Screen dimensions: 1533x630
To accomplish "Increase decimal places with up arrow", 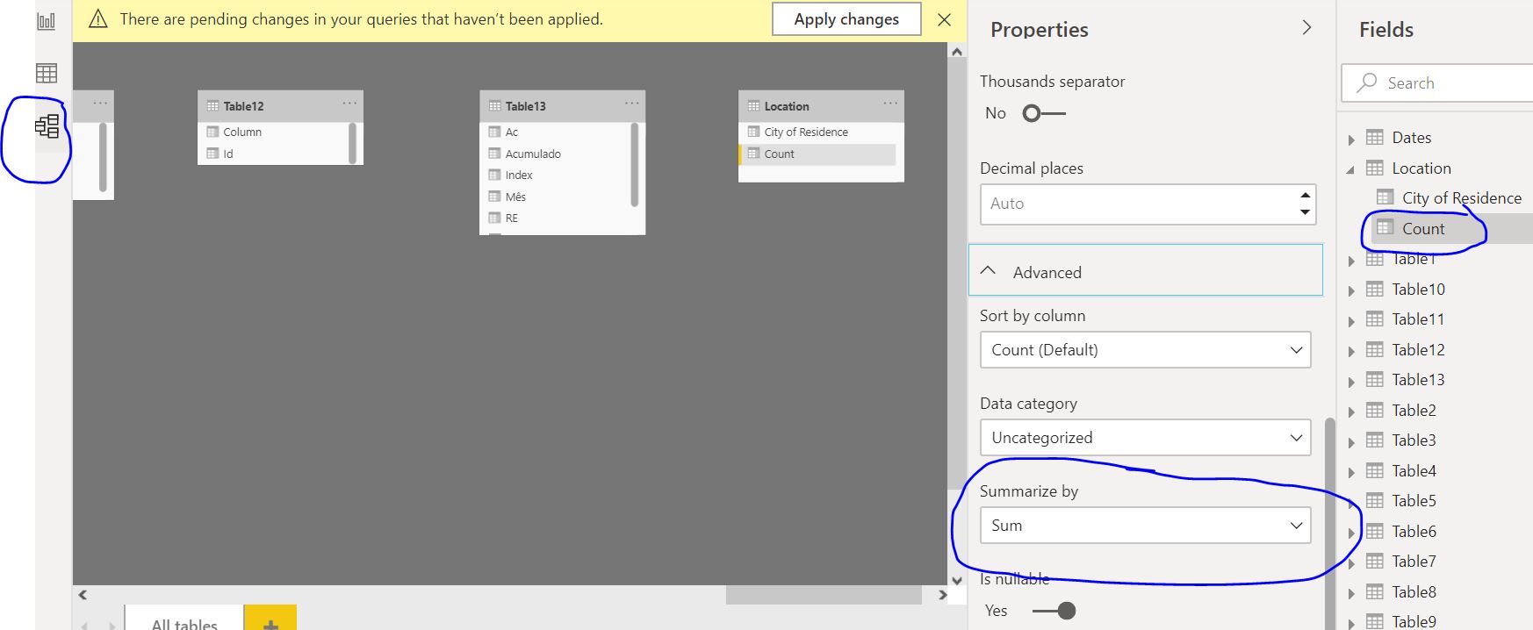I will pyautogui.click(x=1305, y=195).
